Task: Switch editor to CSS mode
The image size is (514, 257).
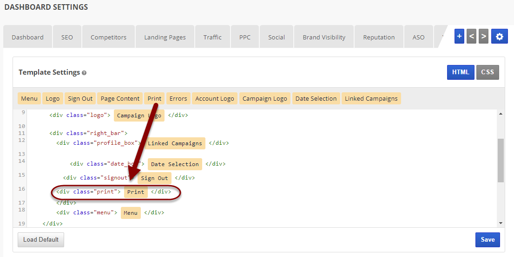Action: click(x=488, y=72)
